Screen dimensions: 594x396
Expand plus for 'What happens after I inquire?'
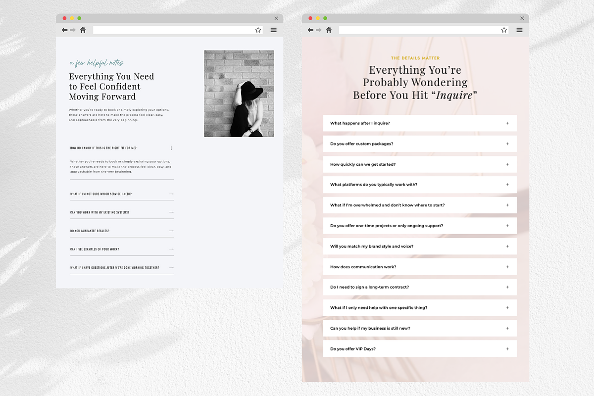point(507,123)
